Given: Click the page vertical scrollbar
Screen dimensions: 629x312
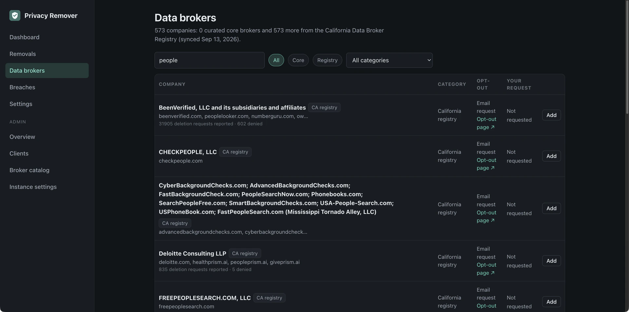Looking at the screenshot, I should point(627,57).
